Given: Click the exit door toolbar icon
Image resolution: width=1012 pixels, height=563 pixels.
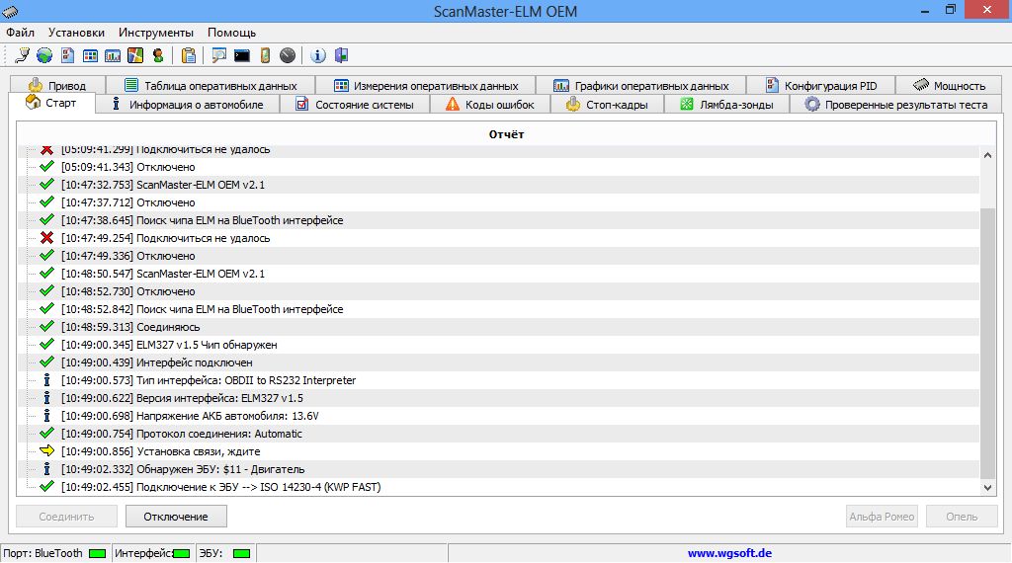Looking at the screenshot, I should pyautogui.click(x=342, y=55).
